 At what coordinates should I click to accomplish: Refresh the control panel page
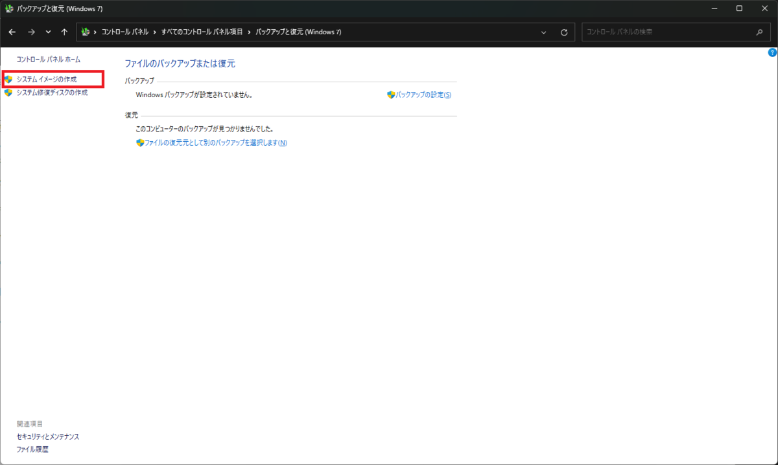(x=563, y=32)
